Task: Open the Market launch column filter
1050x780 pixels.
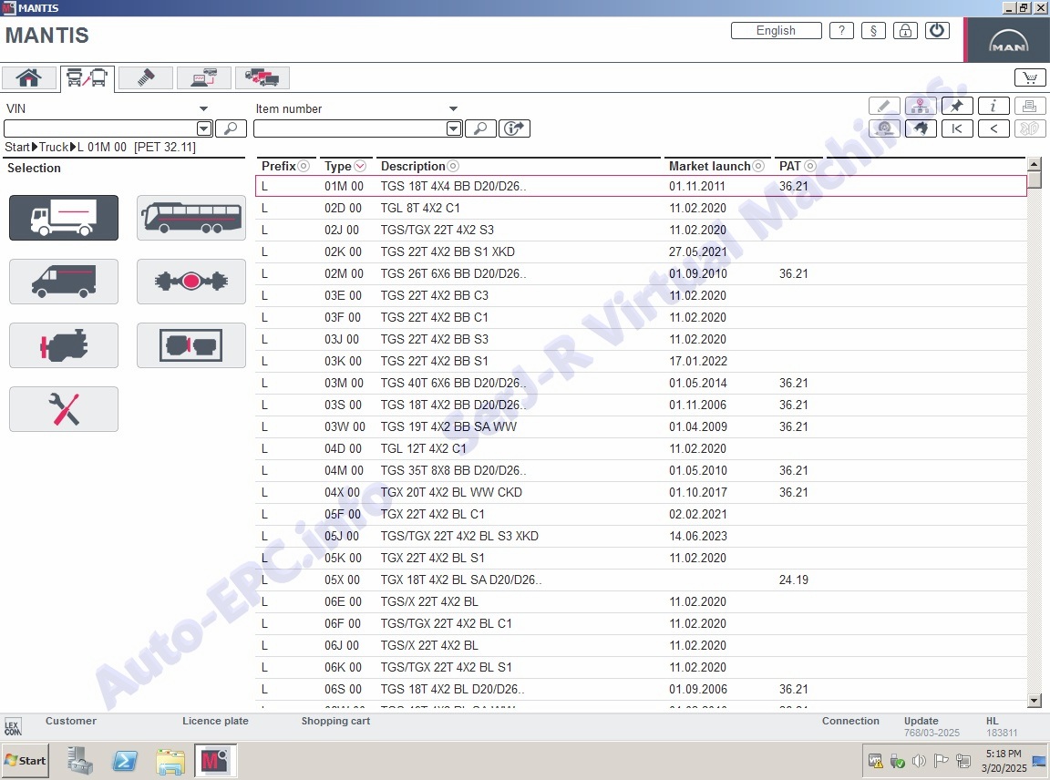Action: (758, 166)
